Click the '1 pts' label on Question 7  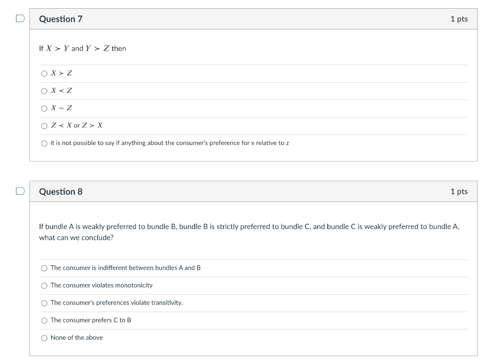pos(459,19)
